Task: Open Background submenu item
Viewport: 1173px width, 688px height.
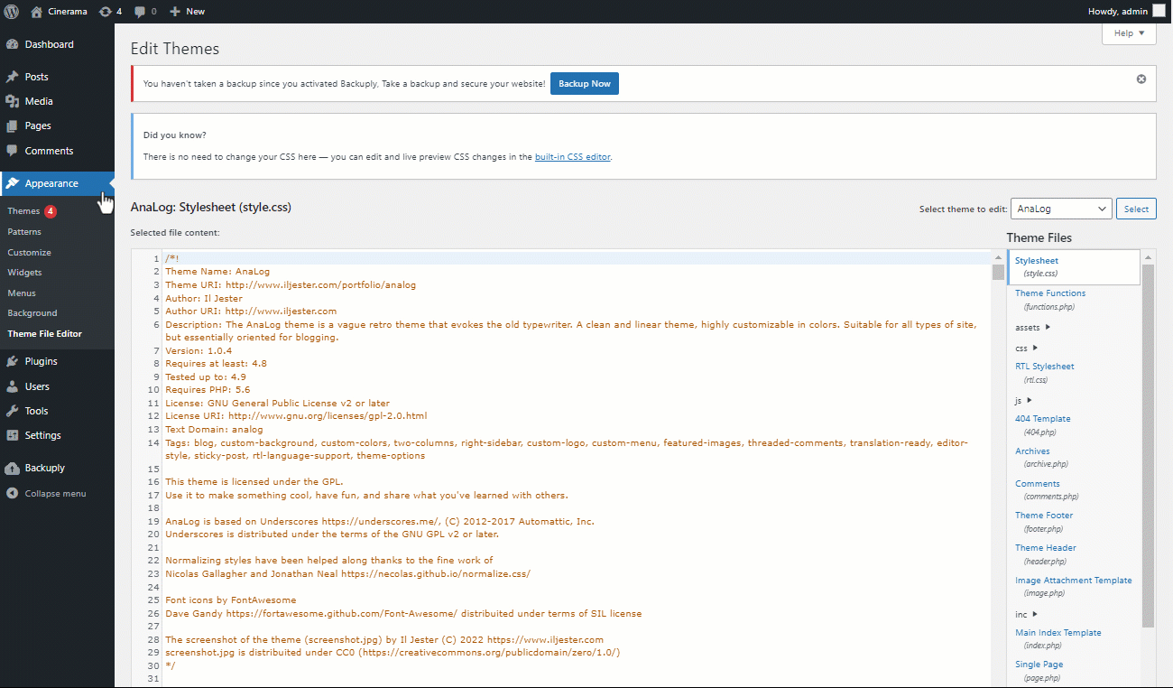Action: pyautogui.click(x=32, y=313)
